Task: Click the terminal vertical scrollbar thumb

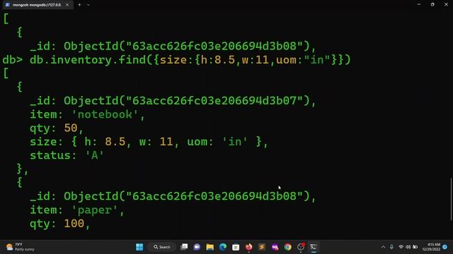Action: pos(452,199)
